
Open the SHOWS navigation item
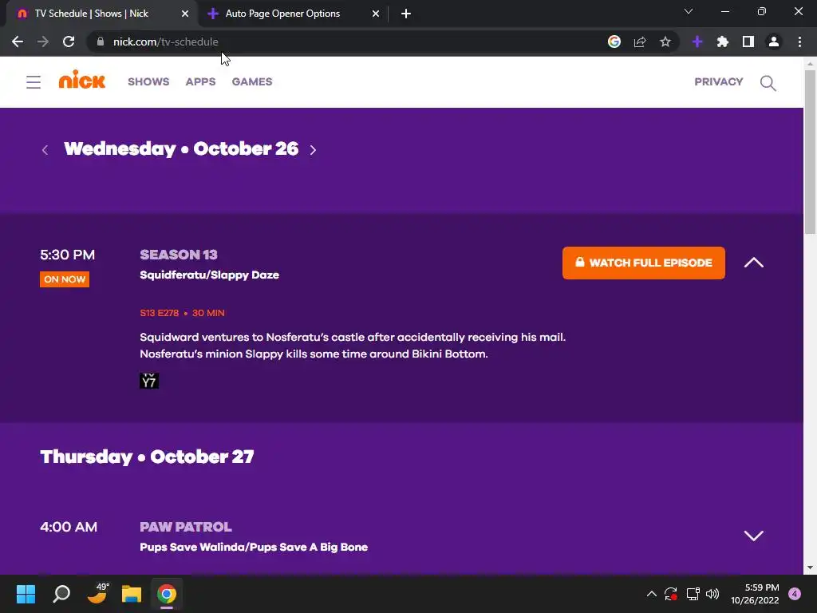click(x=148, y=82)
